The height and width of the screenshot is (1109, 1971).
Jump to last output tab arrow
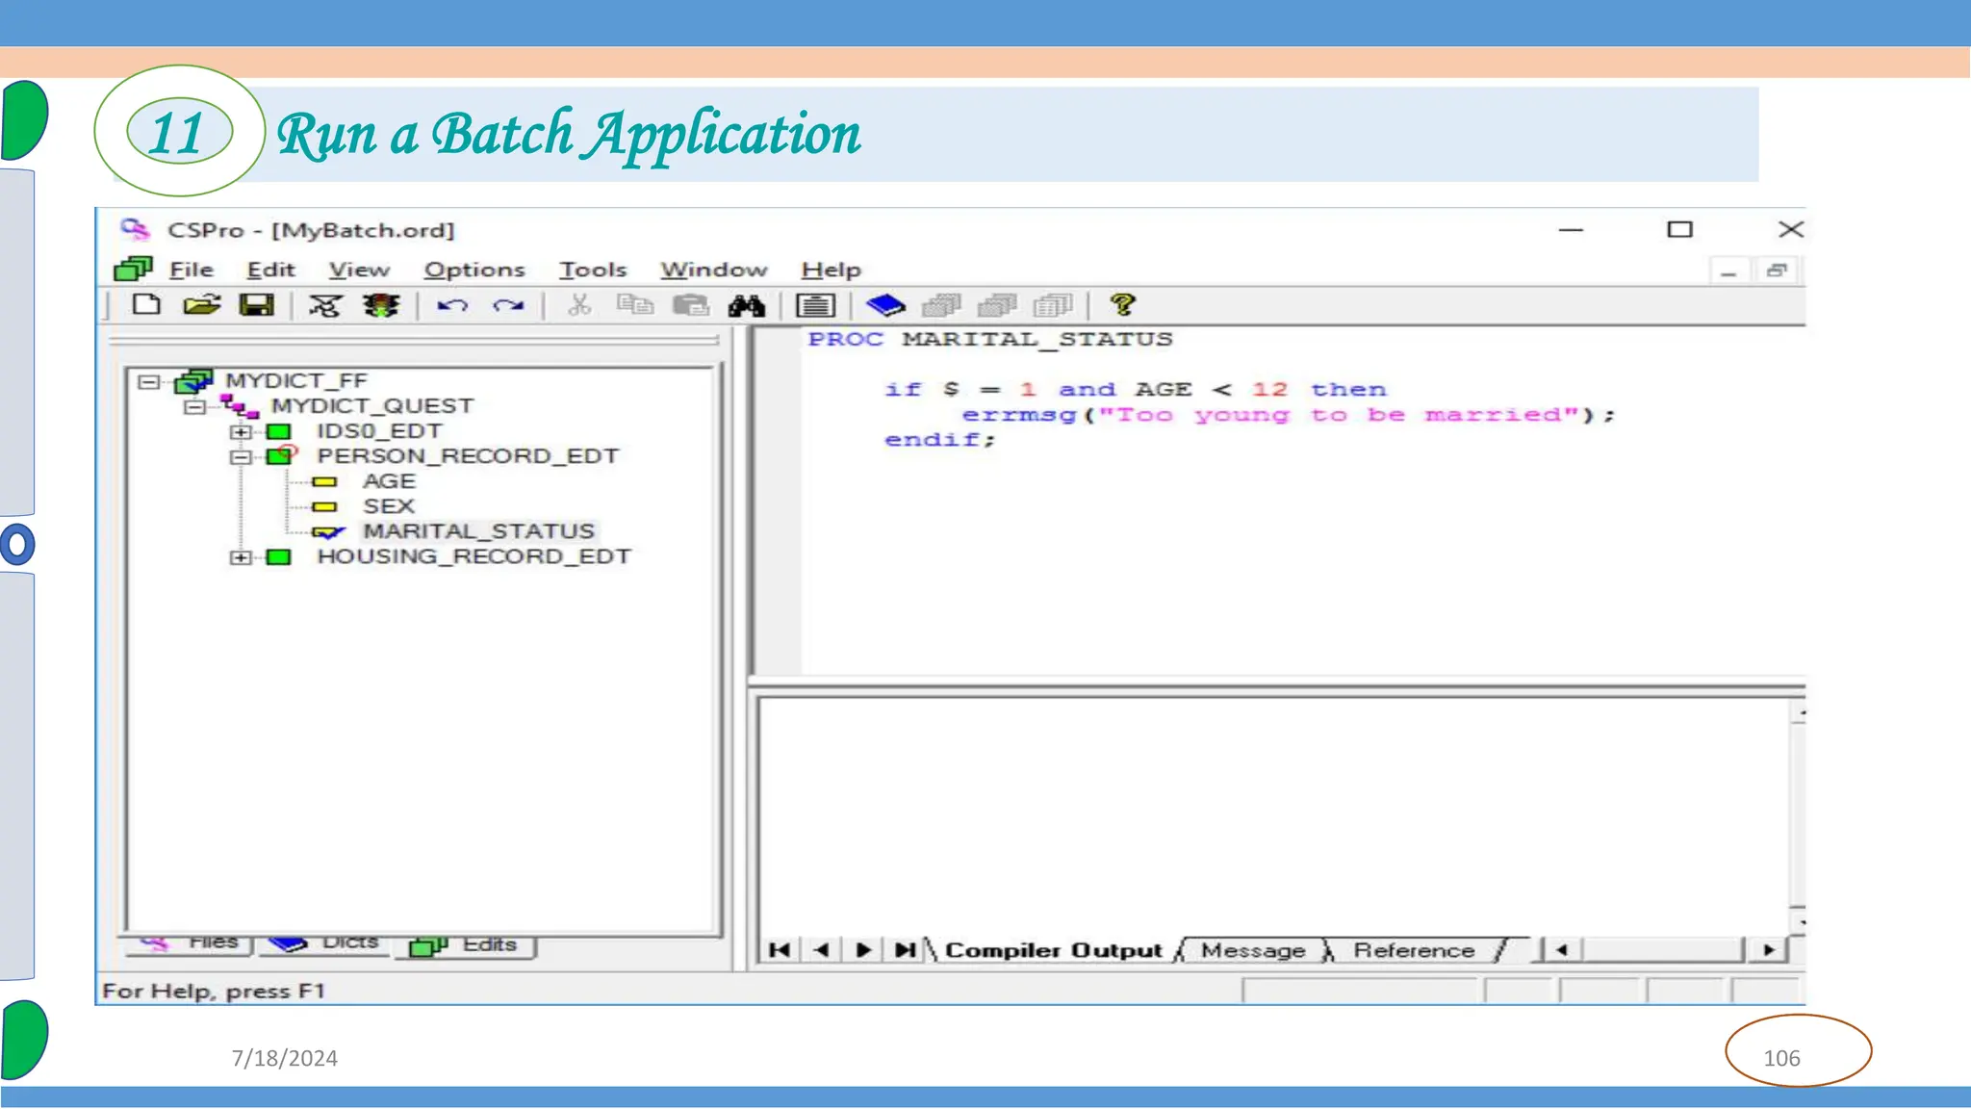[905, 950]
